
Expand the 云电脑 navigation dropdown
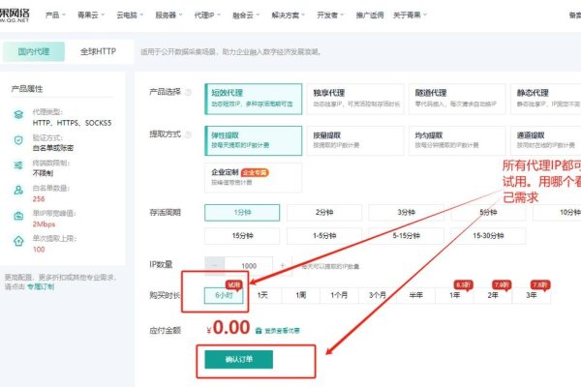pos(130,15)
